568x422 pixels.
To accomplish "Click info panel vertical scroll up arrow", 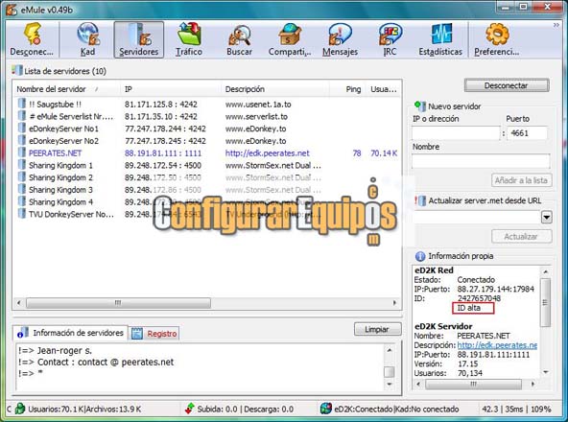I will (546, 271).
